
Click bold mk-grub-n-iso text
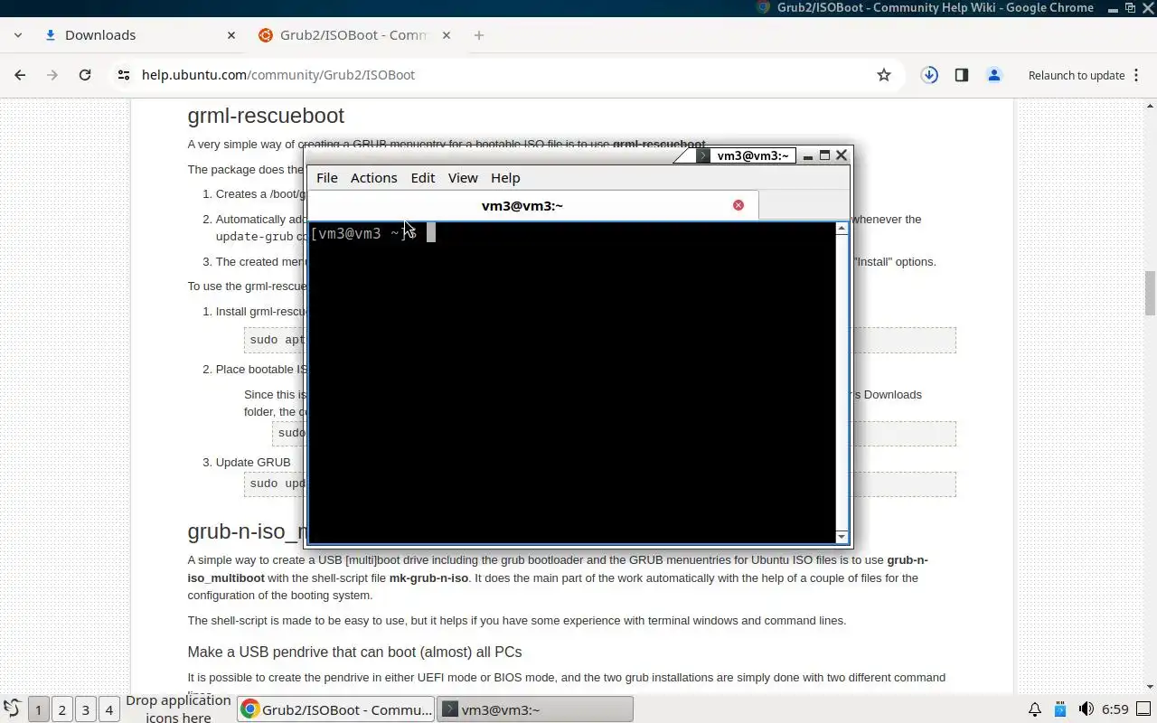pos(428,577)
